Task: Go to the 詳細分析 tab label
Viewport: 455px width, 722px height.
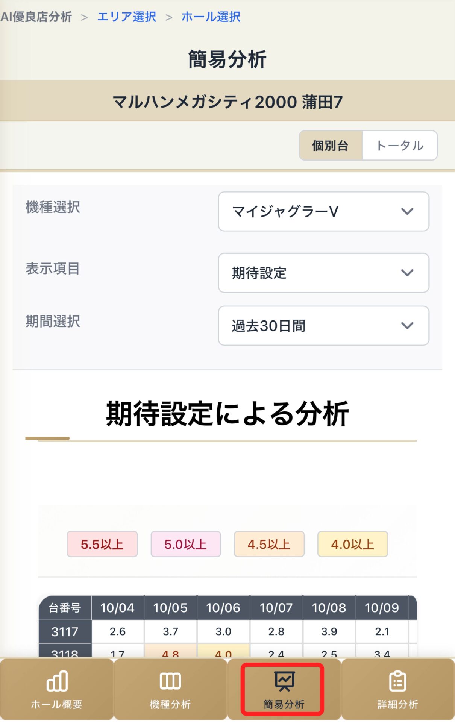Action: [x=397, y=704]
